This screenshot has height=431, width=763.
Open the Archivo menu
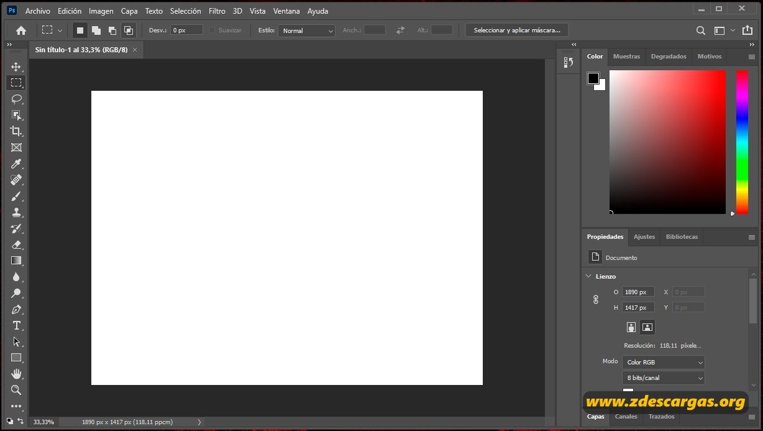coord(37,11)
